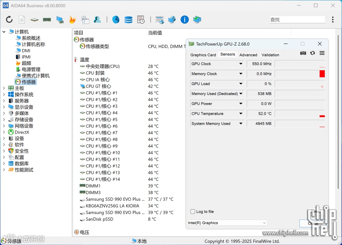Click the CPU Temperature history graph
The height and width of the screenshot is (245, 342).
pyautogui.click(x=300, y=113)
